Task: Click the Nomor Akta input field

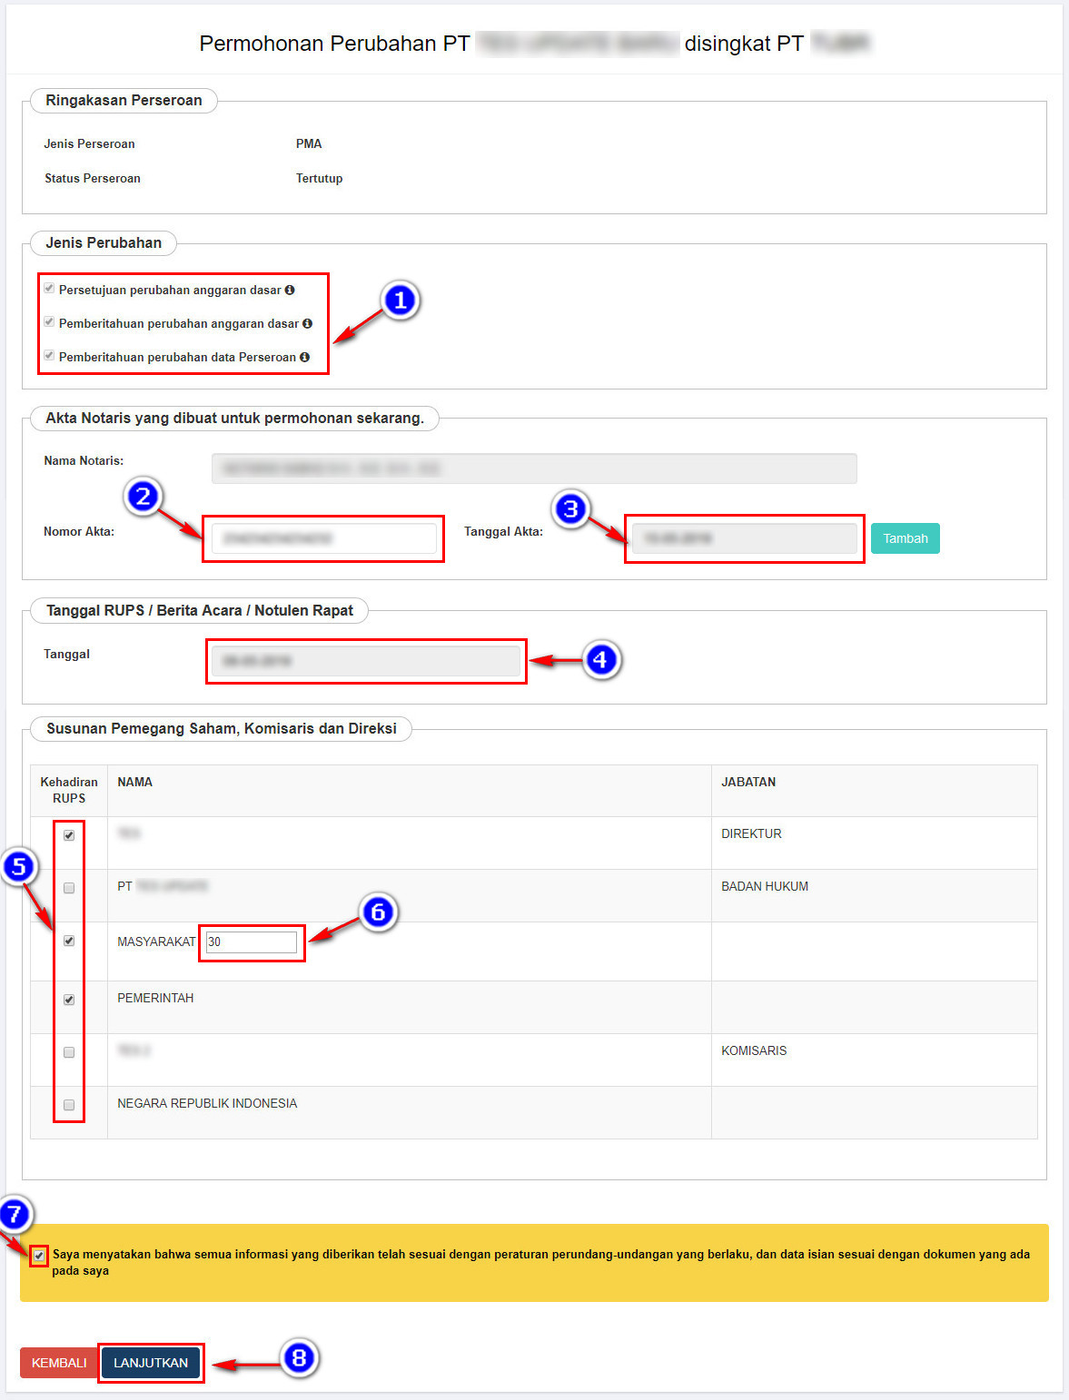Action: pyautogui.click(x=323, y=538)
